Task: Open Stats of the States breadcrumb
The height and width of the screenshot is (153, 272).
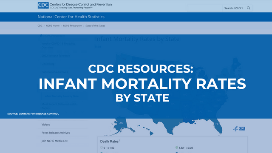Action: (95, 25)
